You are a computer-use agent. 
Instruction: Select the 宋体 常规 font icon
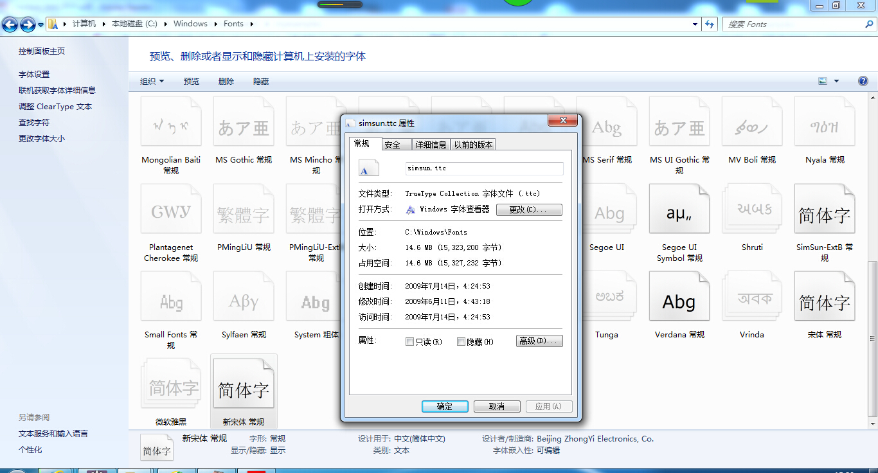825,296
